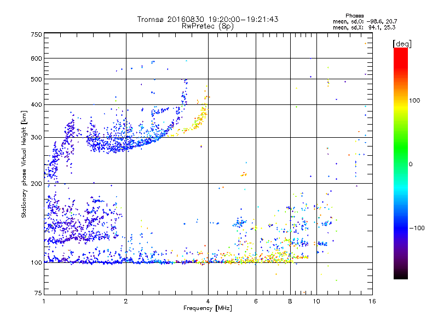Click the "200" height tick label
Image resolution: width=438 pixels, height=328 pixels.
coord(36,184)
